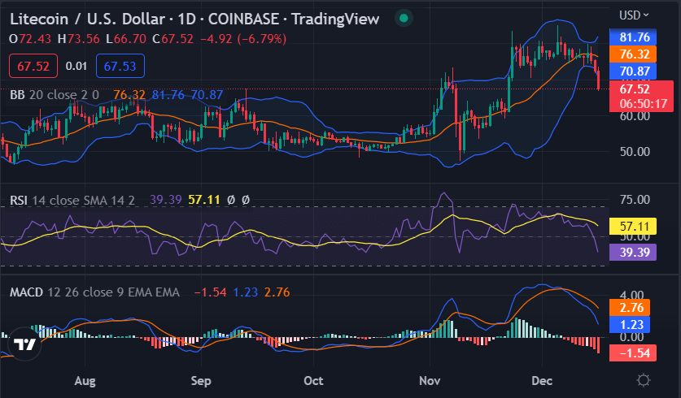Viewport: 681px width, 398px height.
Task: Click the 39.39 RSI value in legend
Action: click(x=165, y=200)
